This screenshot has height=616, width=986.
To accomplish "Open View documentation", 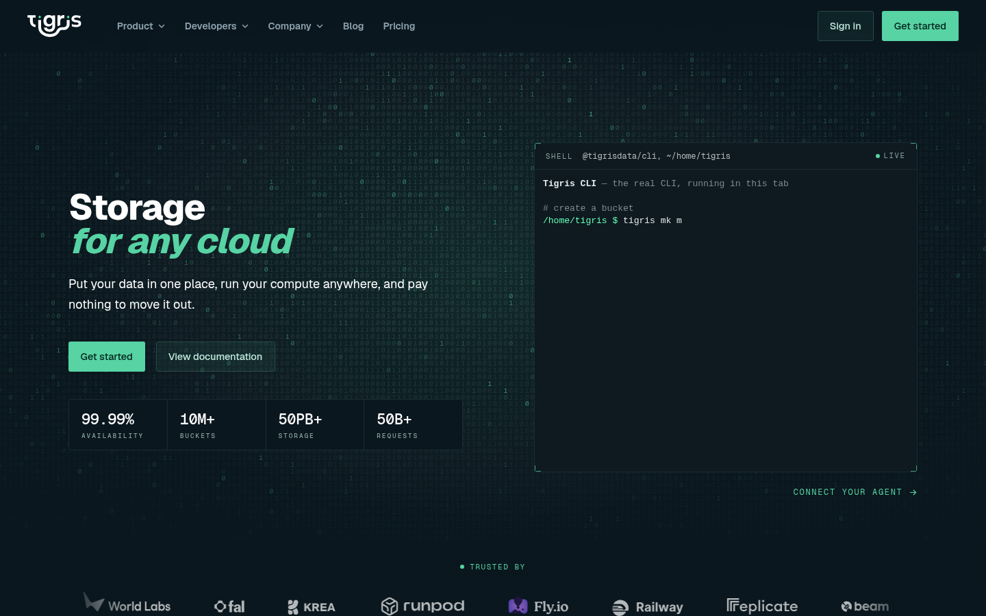I will point(216,357).
